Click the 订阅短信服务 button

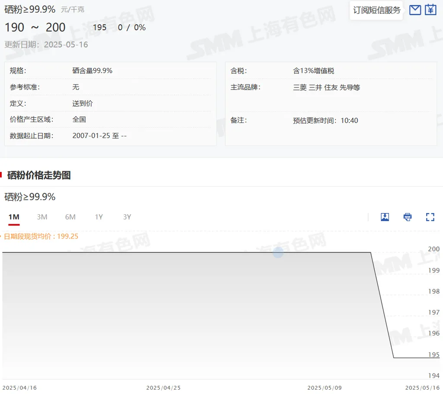[376, 10]
